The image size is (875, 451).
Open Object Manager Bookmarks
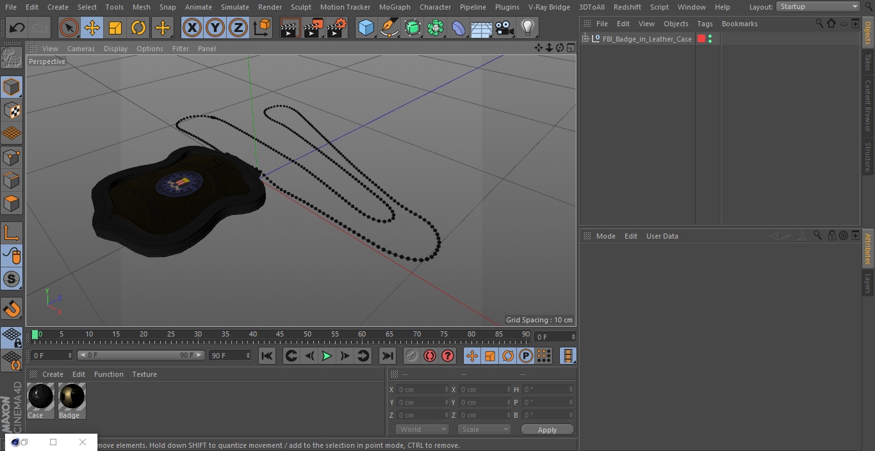tap(739, 24)
